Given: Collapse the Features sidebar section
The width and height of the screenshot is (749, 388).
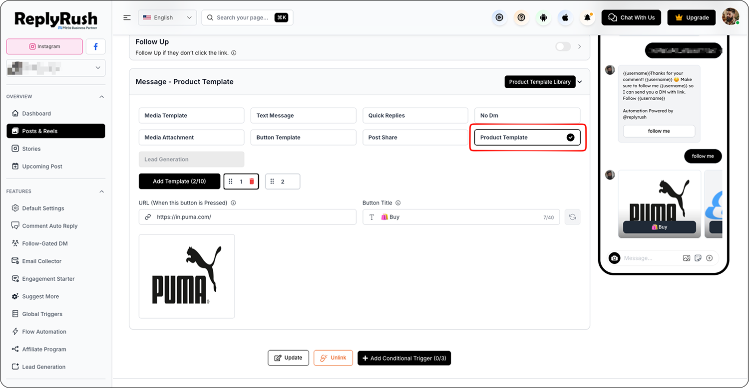Looking at the screenshot, I should tap(102, 192).
